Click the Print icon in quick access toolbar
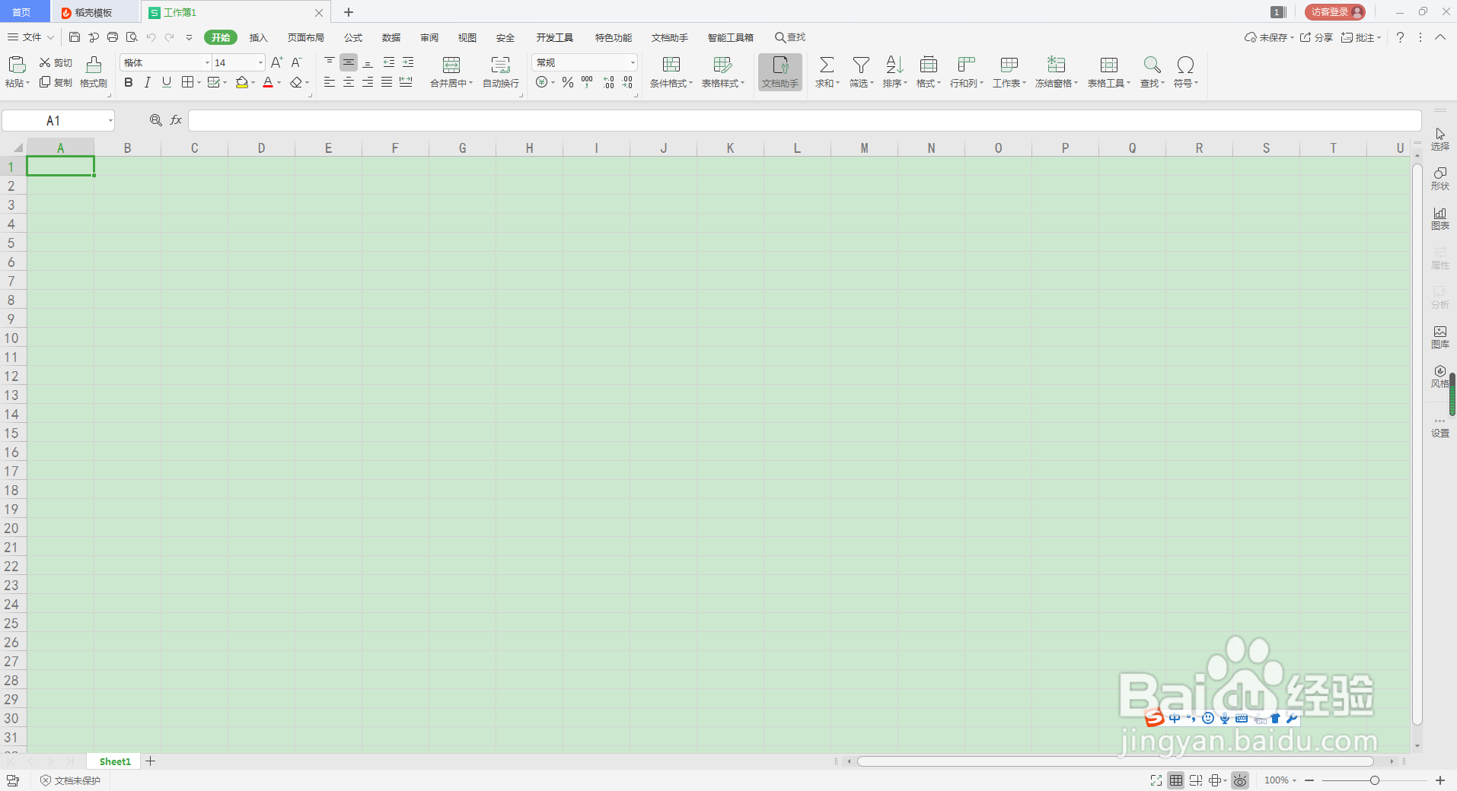The image size is (1457, 791). (x=113, y=37)
